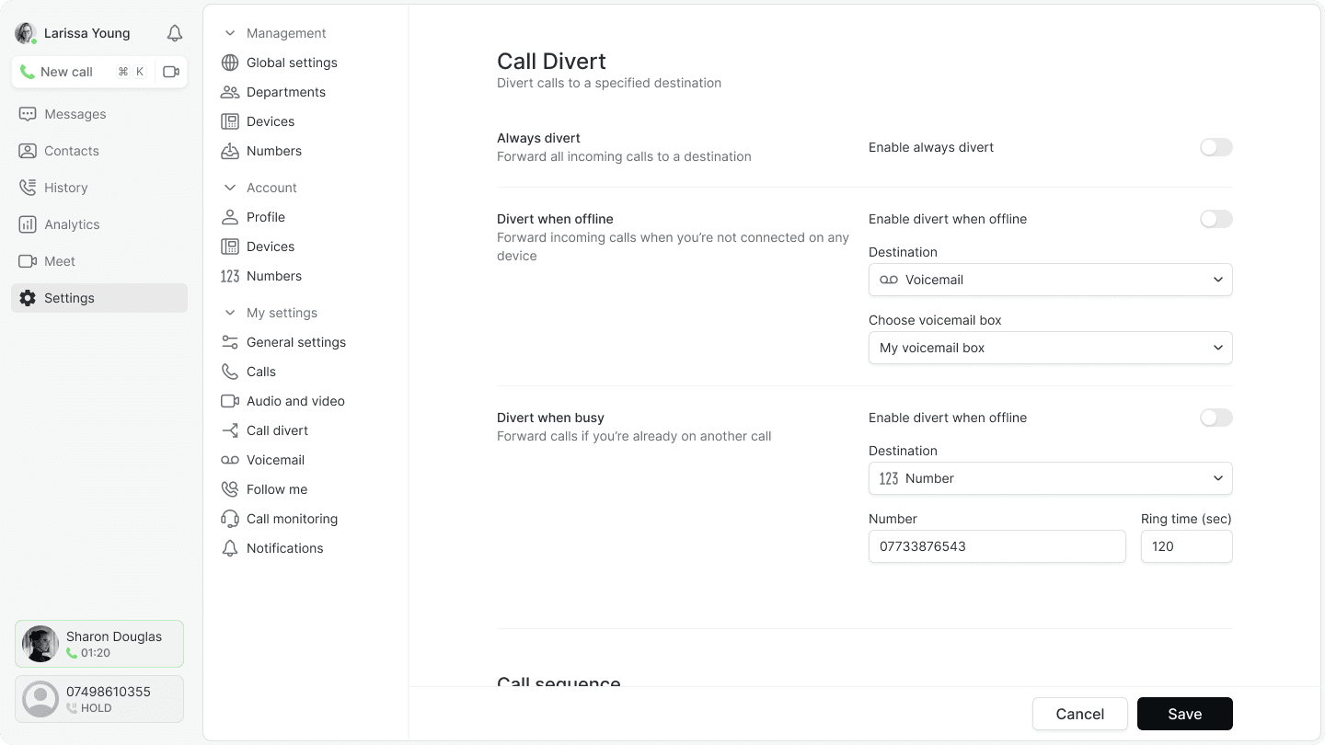
Task: Toggle switch in Divert when busy section
Action: pyautogui.click(x=1216, y=418)
